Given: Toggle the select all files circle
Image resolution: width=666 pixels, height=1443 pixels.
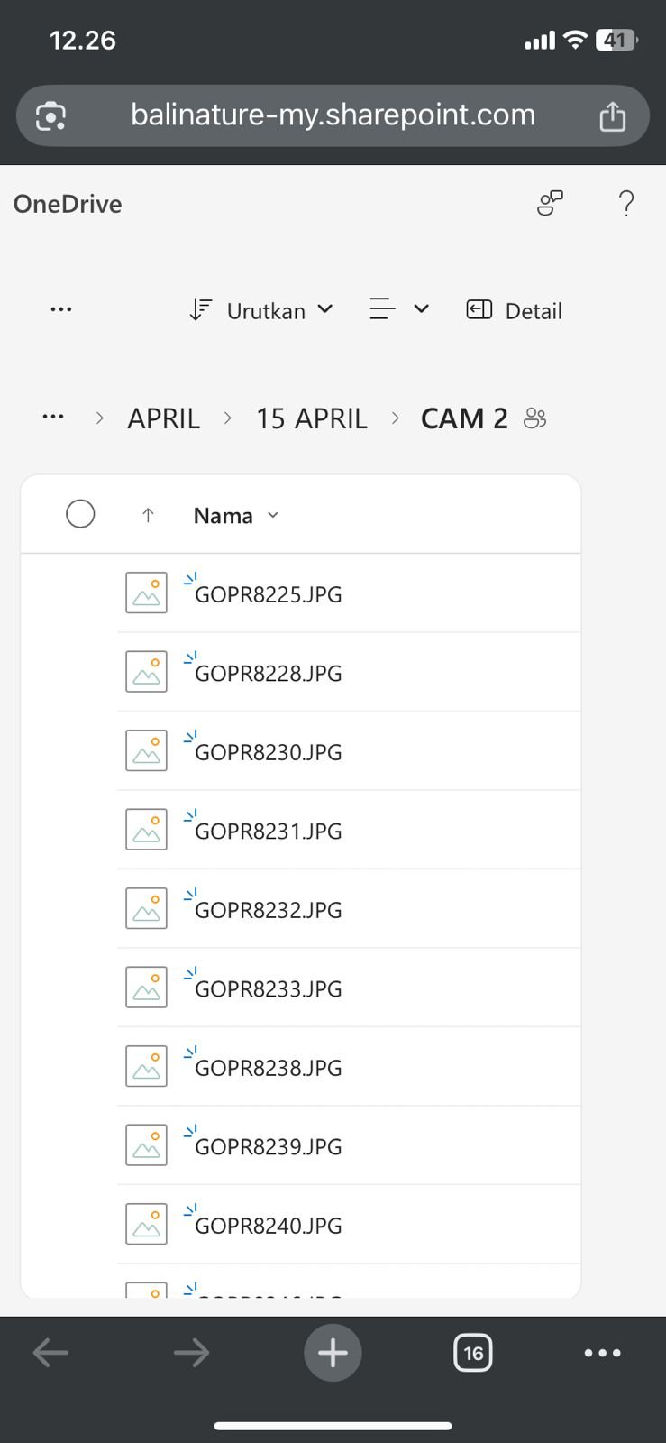Looking at the screenshot, I should pyautogui.click(x=80, y=514).
